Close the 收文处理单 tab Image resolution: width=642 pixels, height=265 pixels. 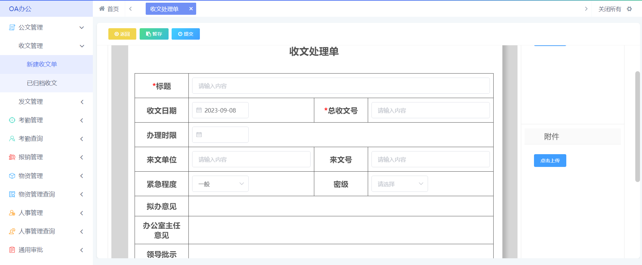tap(191, 9)
